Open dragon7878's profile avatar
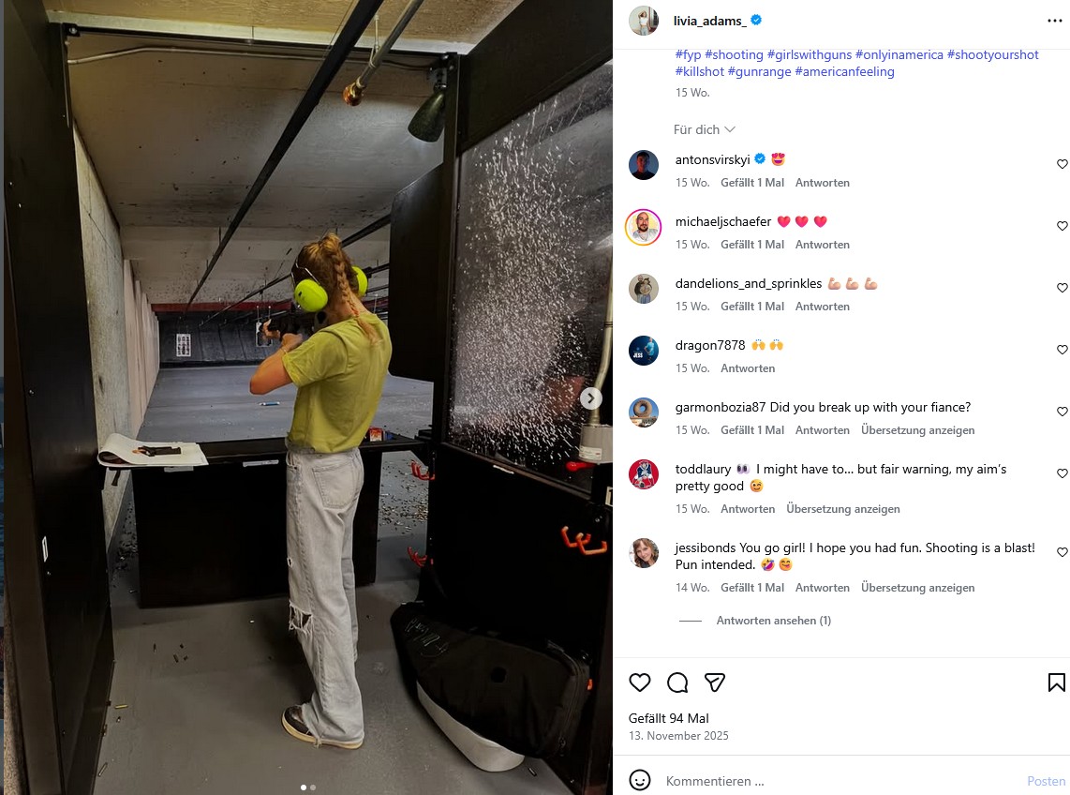This screenshot has width=1070, height=795. 644,351
